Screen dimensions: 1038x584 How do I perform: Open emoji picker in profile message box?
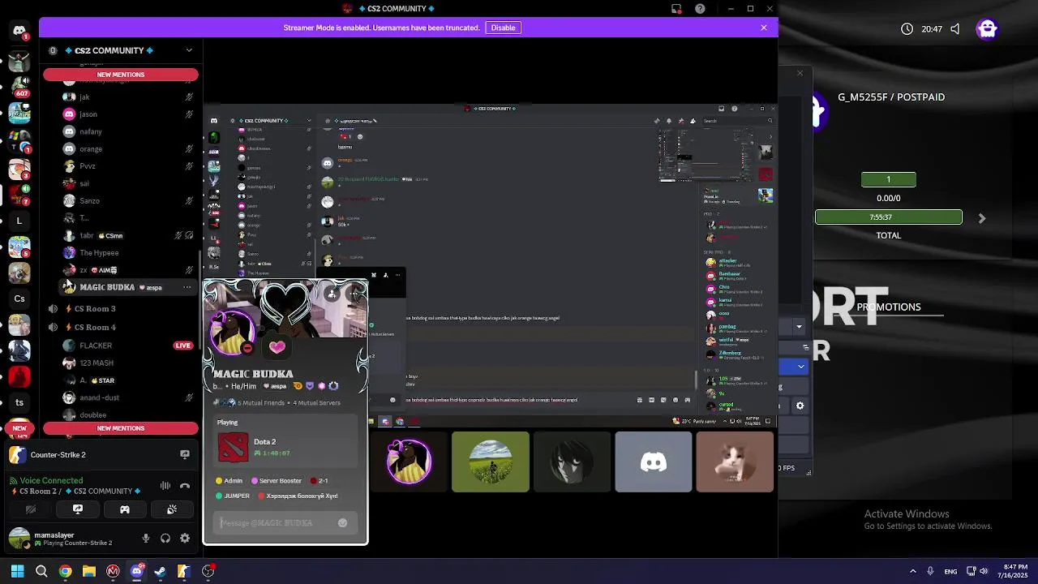tap(342, 523)
